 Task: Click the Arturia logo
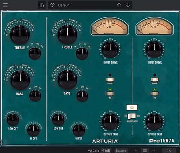(x=105, y=141)
